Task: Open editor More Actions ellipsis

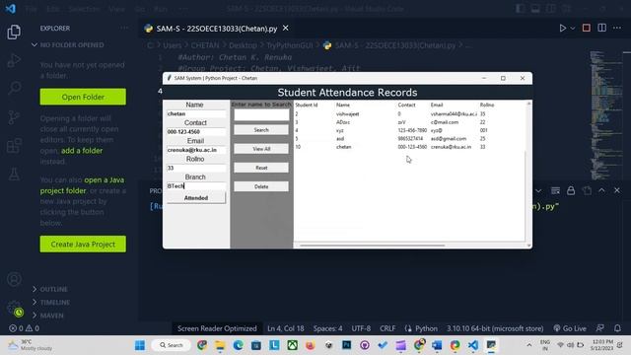Action: click(617, 28)
